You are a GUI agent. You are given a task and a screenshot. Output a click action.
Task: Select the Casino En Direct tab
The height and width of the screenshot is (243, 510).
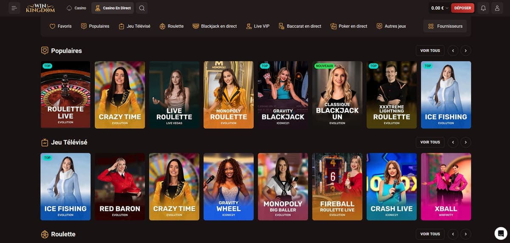[113, 8]
